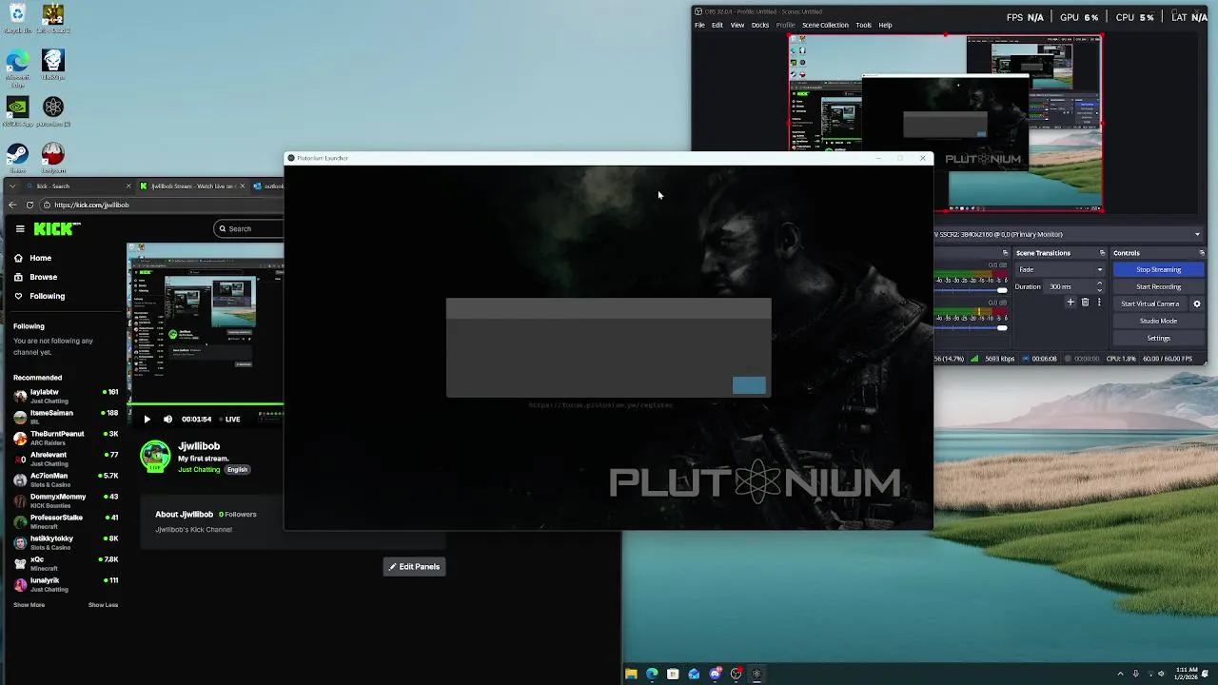Image resolution: width=1218 pixels, height=685 pixels.
Task: Click the Kick search field
Action: 249,228
